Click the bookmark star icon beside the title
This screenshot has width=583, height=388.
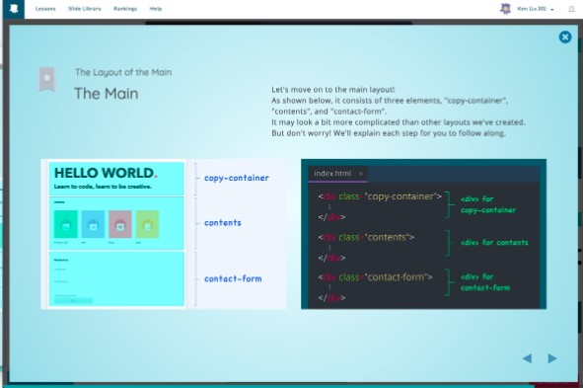(x=46, y=79)
